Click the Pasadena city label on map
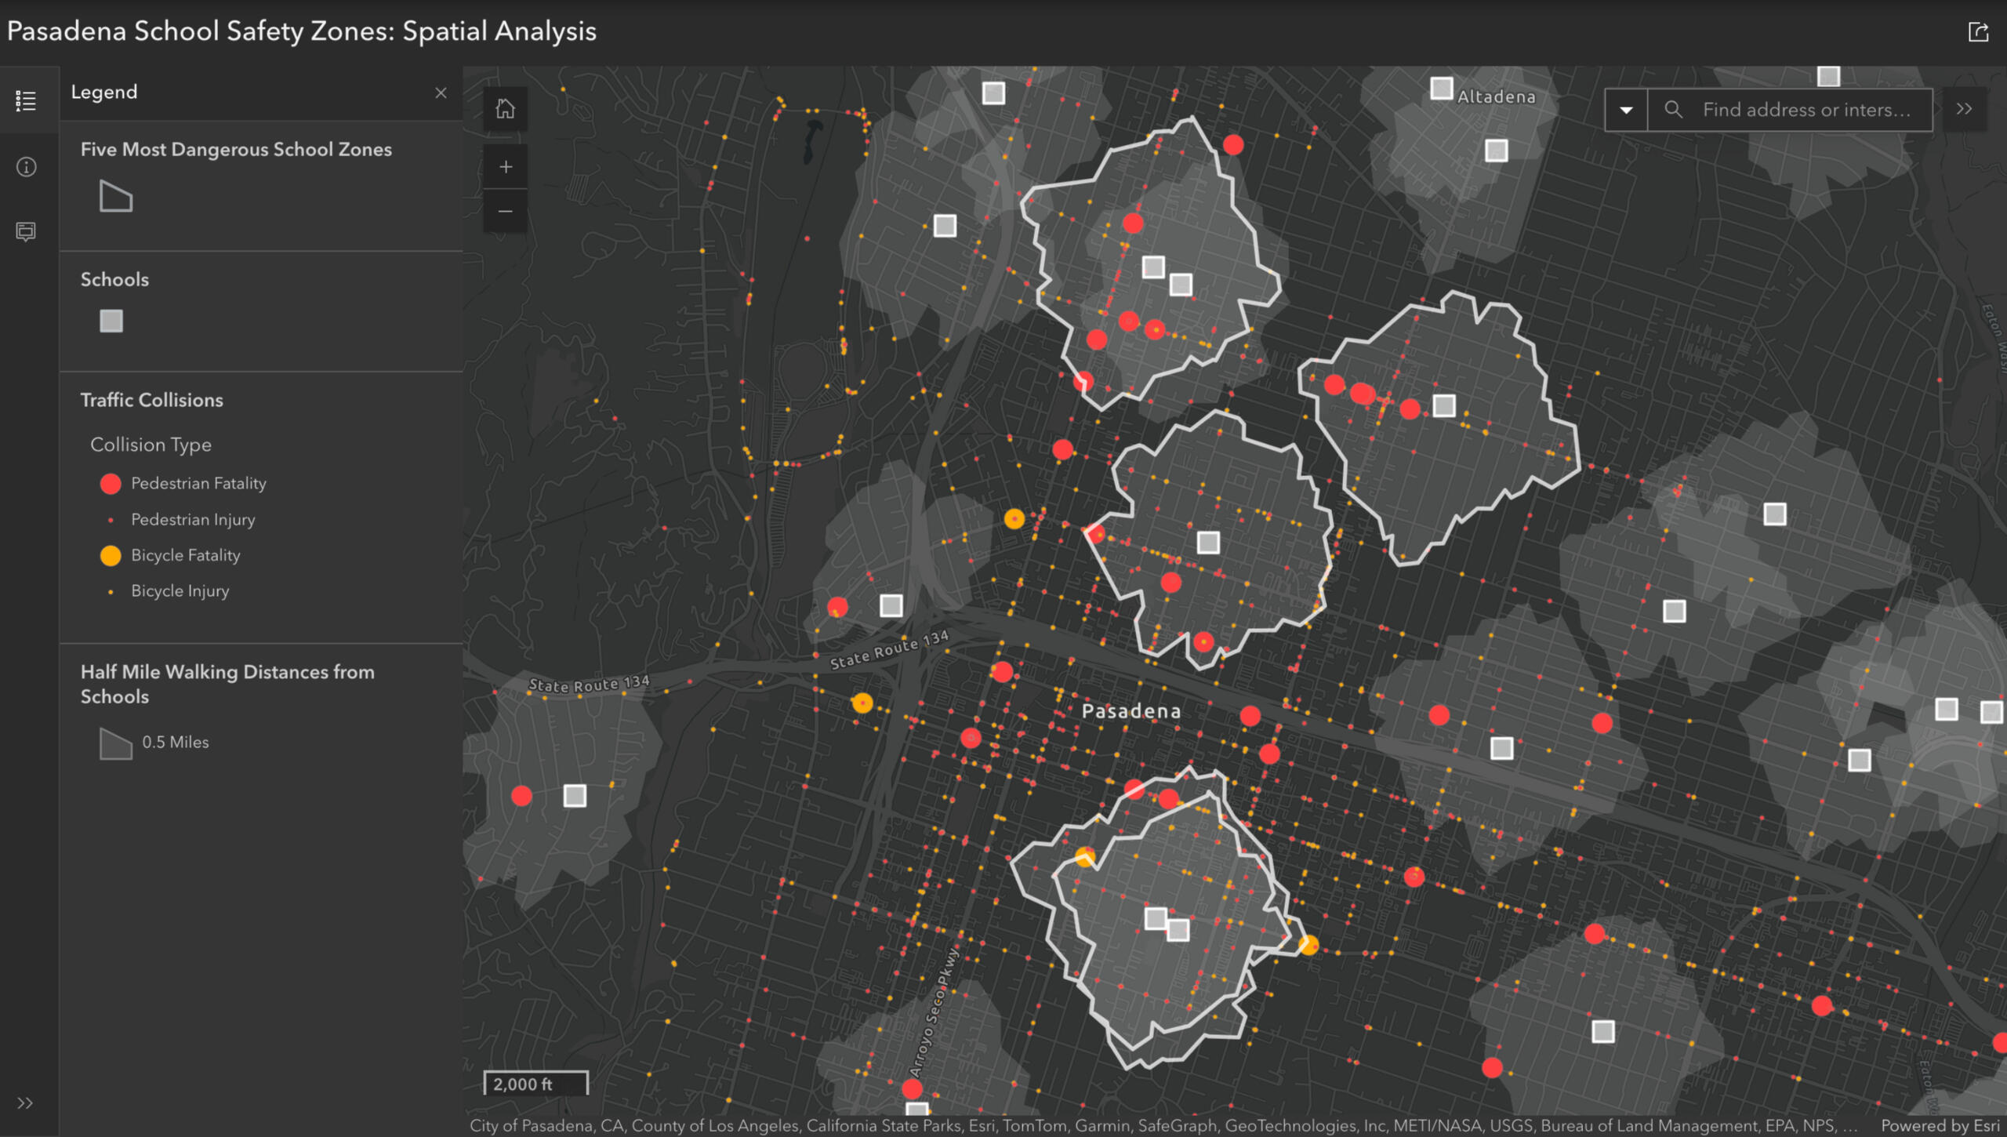Screen dimensions: 2007x1137 pos(1131,711)
